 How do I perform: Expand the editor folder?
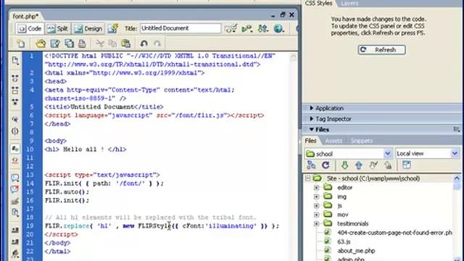316,188
